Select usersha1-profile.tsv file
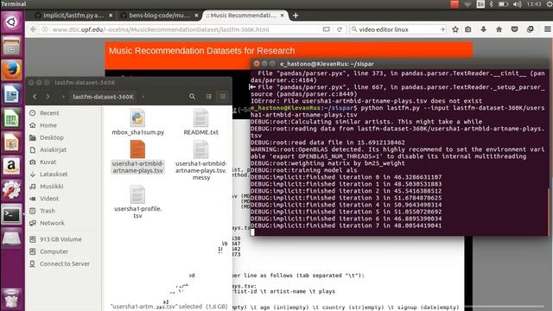553x311 pixels. coord(137,201)
